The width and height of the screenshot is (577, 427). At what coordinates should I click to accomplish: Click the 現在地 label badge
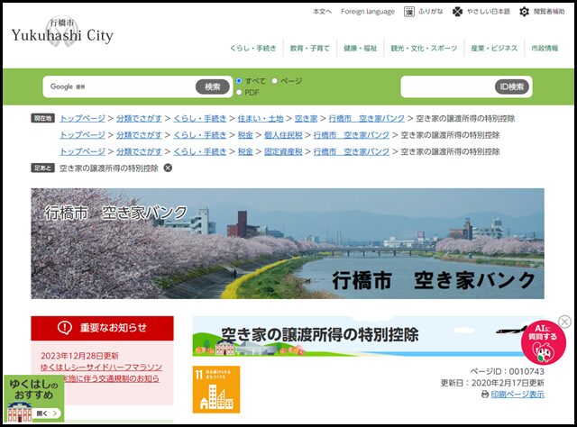pos(42,118)
